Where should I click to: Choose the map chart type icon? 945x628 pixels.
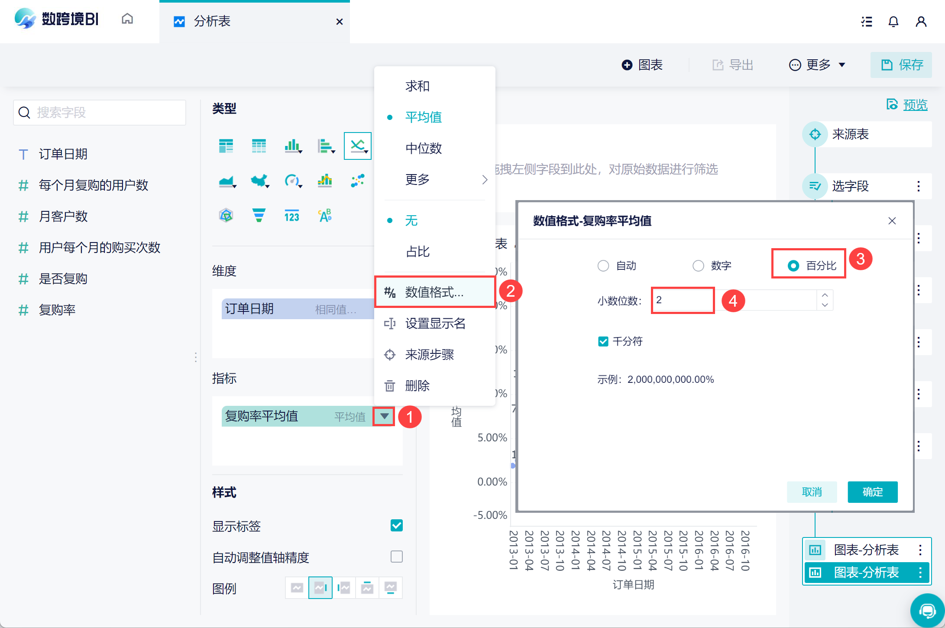coord(259,181)
